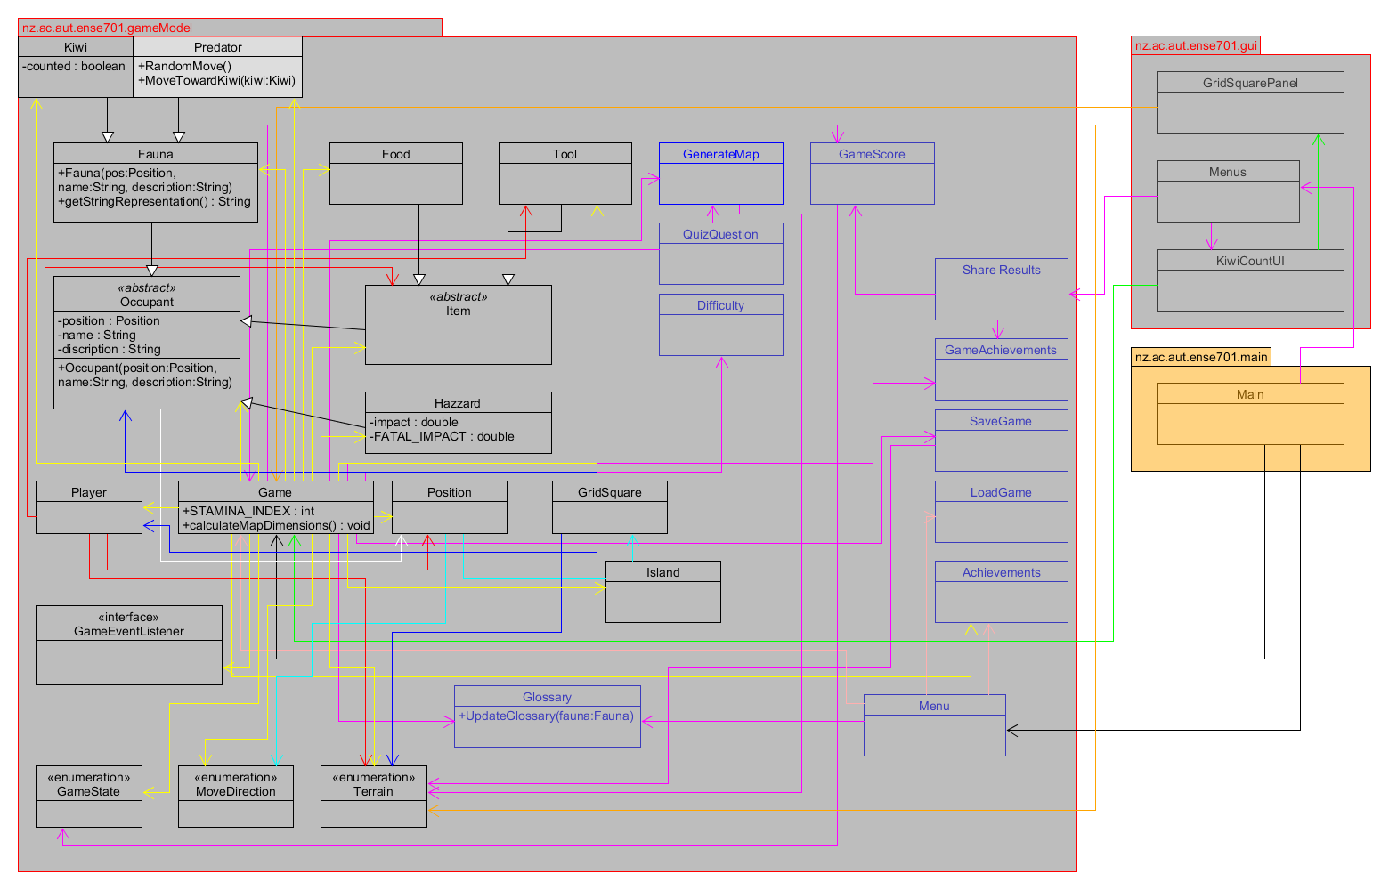Select the Predator class box

point(218,67)
